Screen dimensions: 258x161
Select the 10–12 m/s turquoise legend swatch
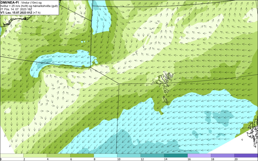129,156
